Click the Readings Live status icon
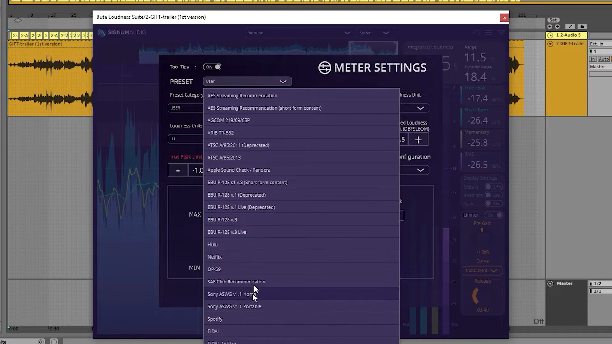Image resolution: width=612 pixels, height=344 pixels. tap(492, 195)
